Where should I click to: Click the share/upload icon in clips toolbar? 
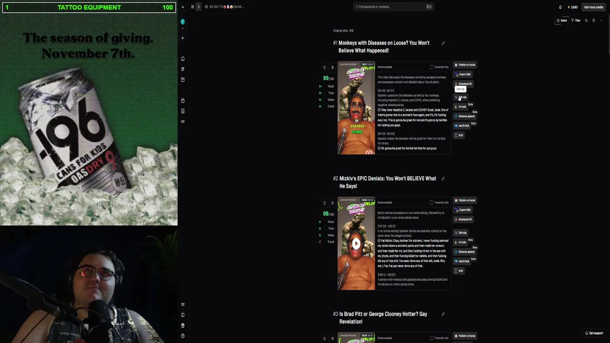click(x=594, y=20)
